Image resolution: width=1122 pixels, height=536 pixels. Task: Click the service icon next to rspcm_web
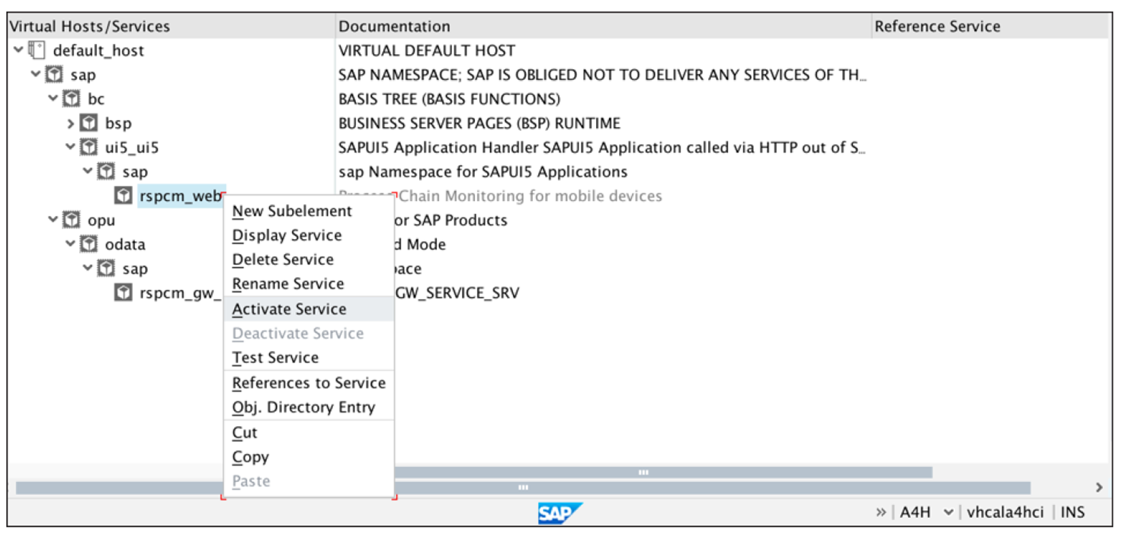pyautogui.click(x=124, y=196)
